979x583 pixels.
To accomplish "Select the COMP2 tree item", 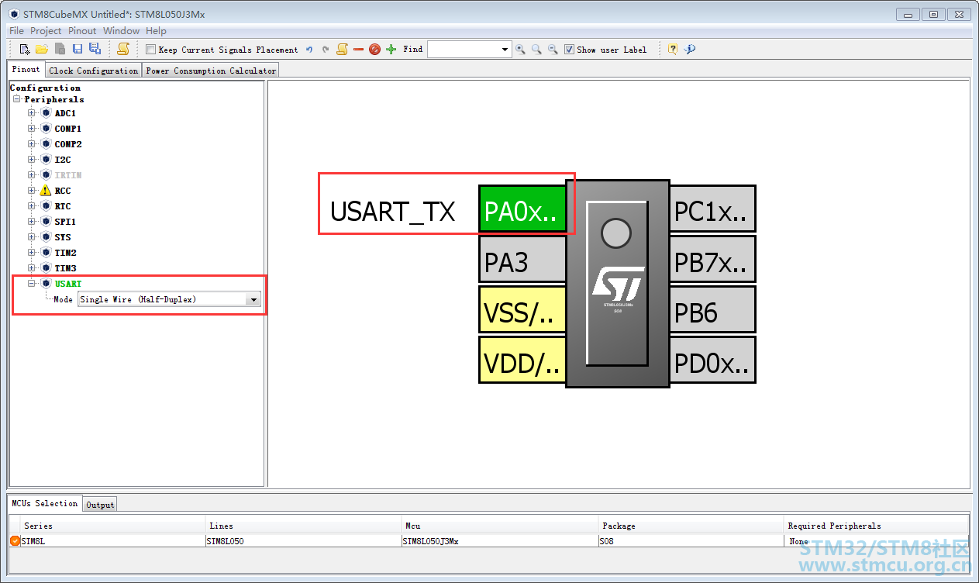I will click(68, 143).
